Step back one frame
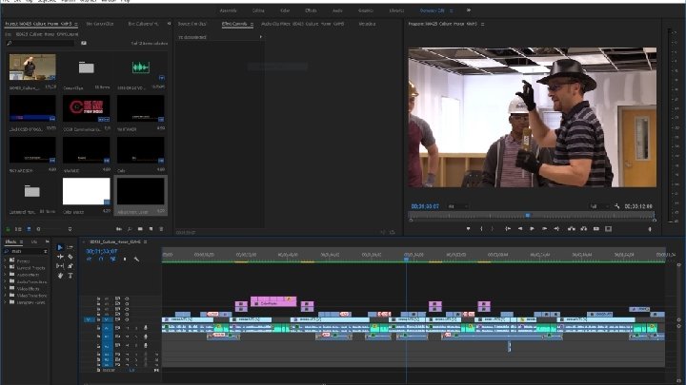686x385 pixels. coord(520,229)
